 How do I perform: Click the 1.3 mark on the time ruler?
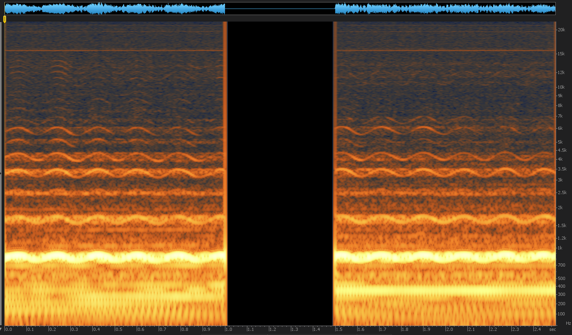[x=295, y=329]
